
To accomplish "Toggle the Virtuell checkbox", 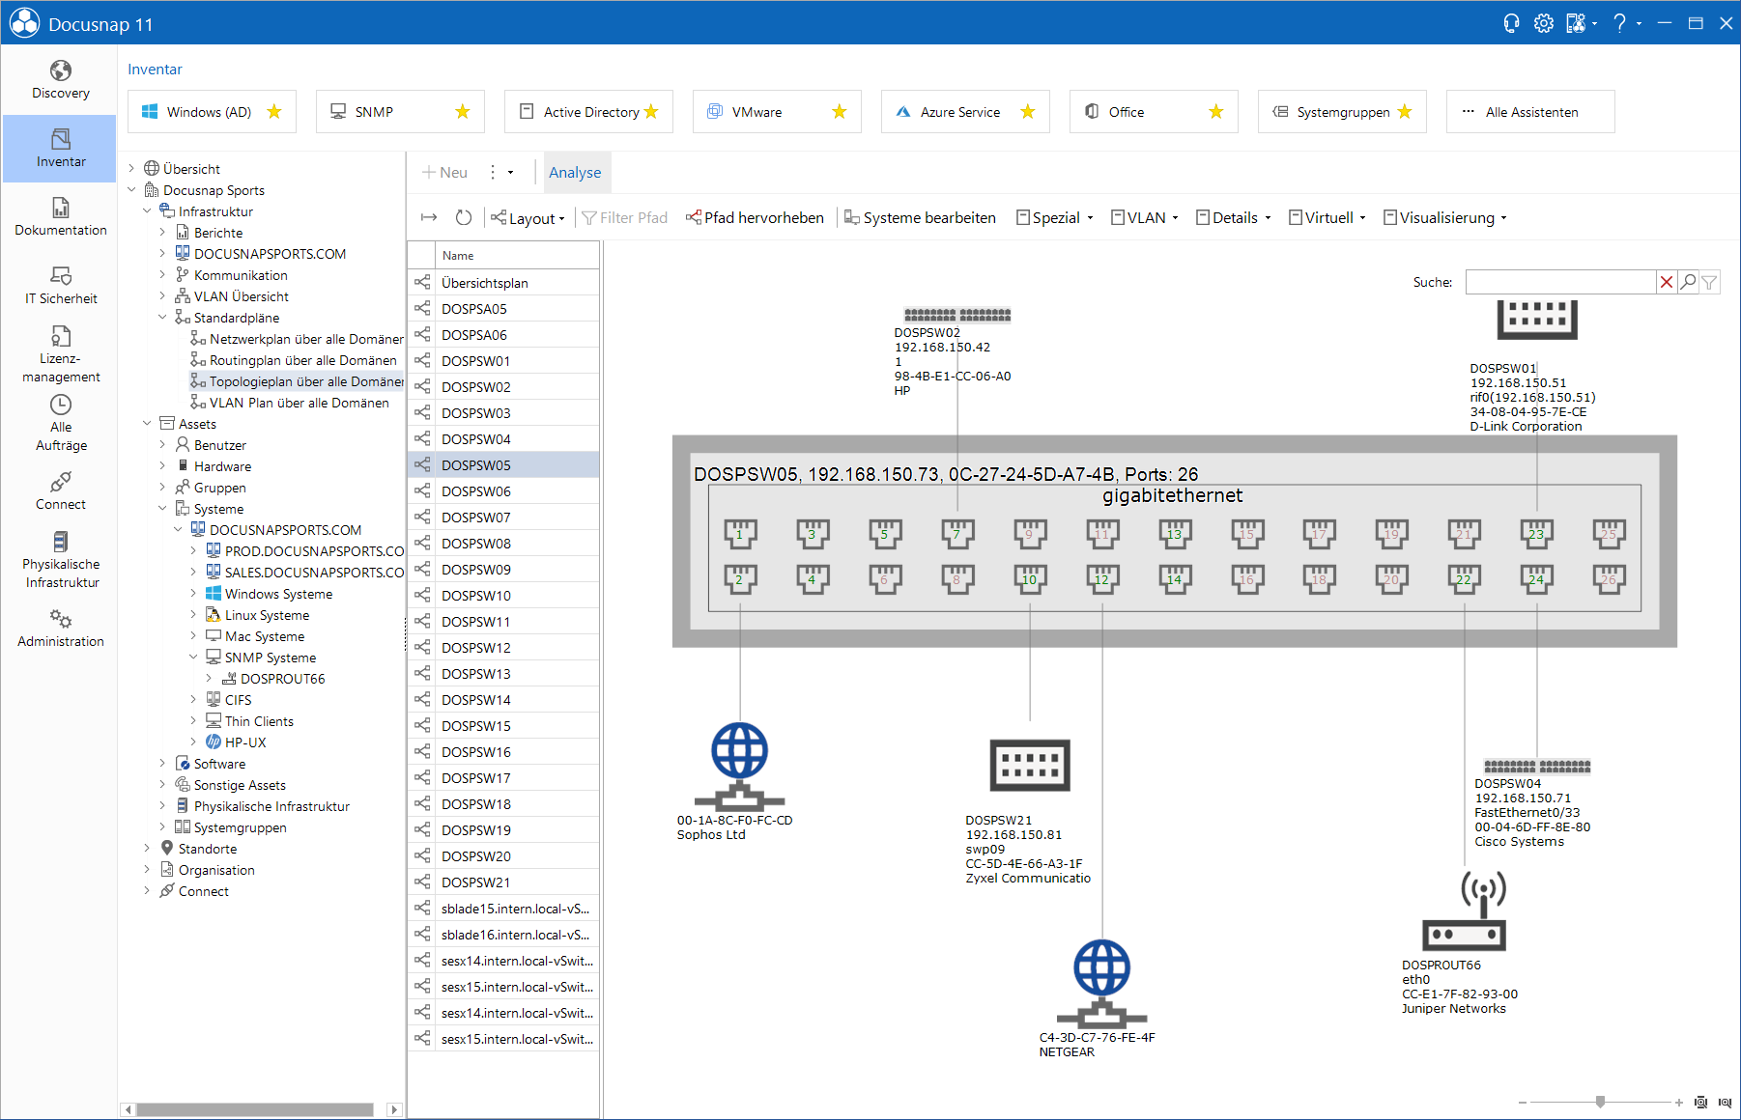I will (1296, 218).
